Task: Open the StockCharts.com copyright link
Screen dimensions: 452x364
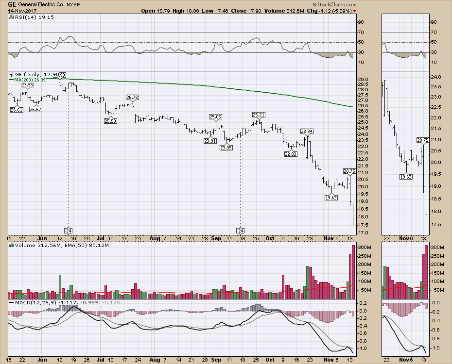Action: (335, 4)
